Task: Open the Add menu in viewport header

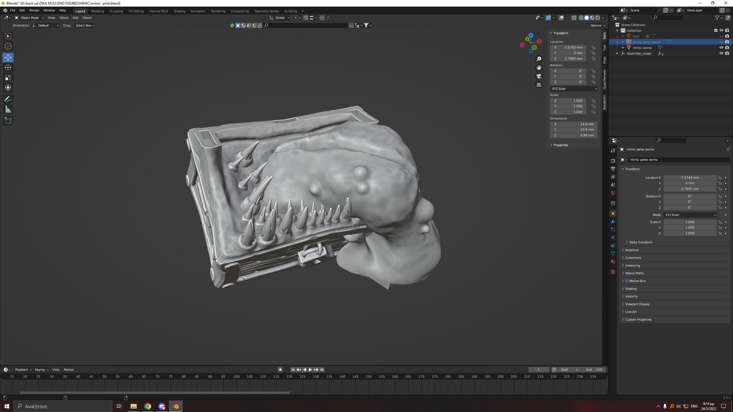Action: click(x=75, y=18)
